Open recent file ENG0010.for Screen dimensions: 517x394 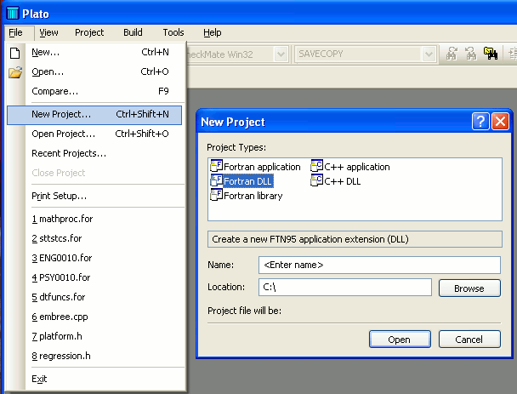pos(94,258)
